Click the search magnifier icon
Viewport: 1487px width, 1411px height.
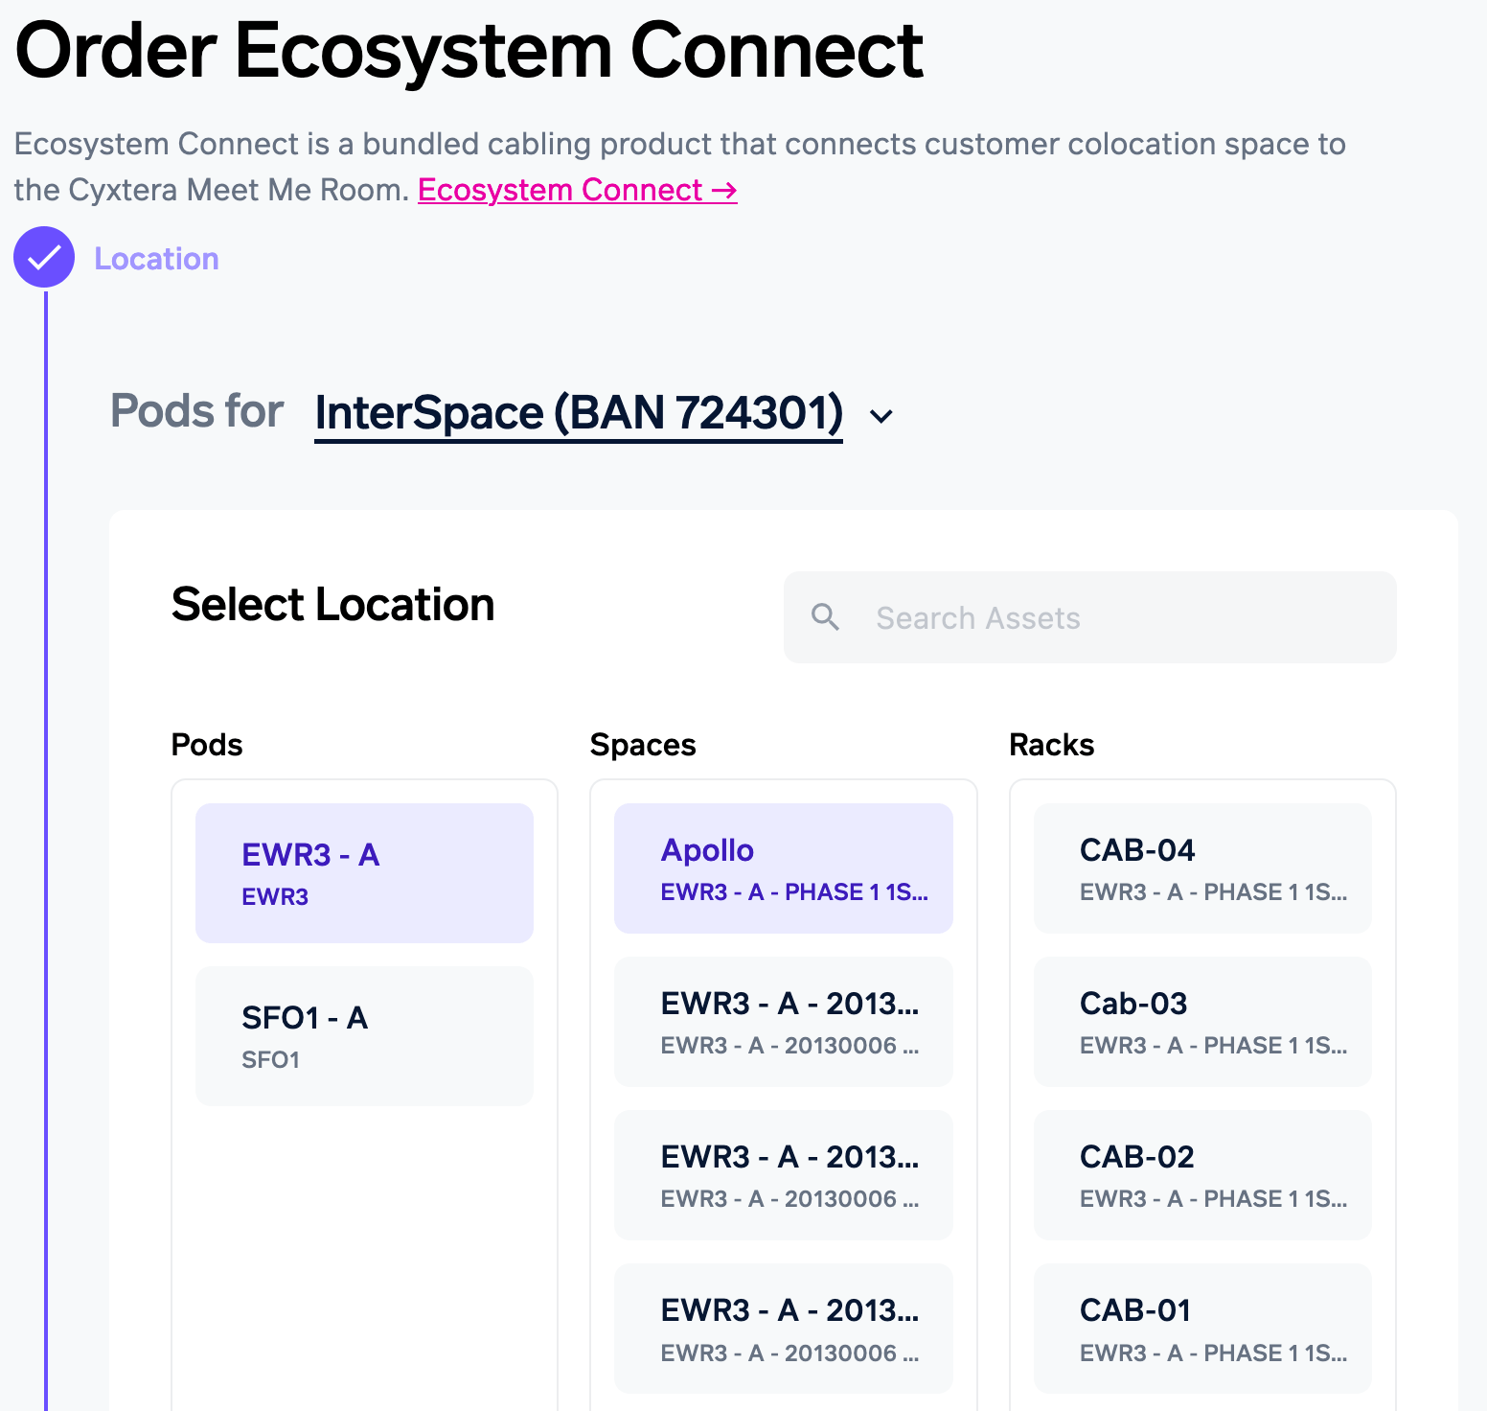(825, 617)
